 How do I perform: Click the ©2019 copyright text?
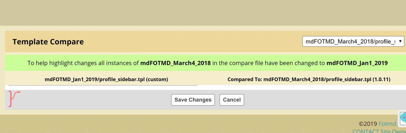[x=368, y=124]
